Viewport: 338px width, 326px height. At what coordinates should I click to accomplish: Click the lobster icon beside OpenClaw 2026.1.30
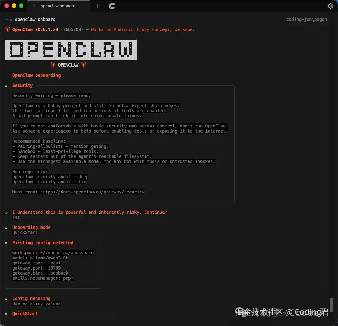tap(8, 29)
